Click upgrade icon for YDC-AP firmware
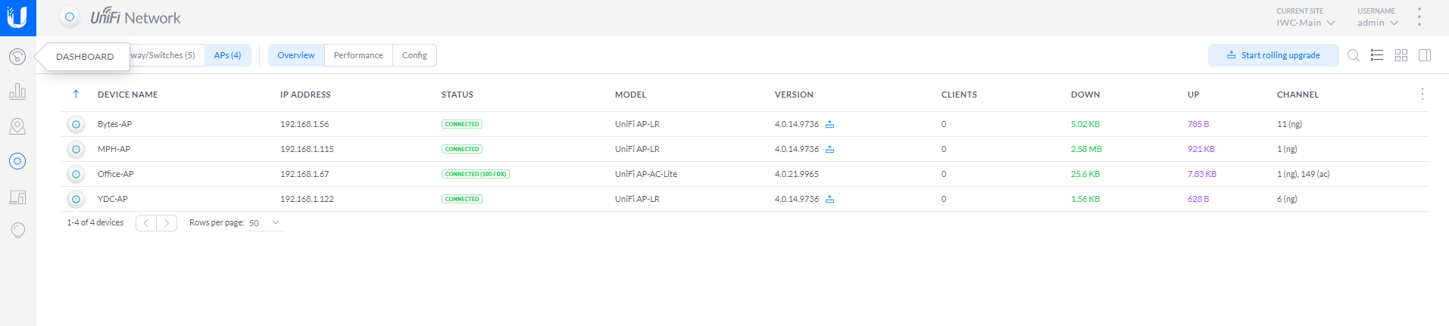Image resolution: width=1449 pixels, height=326 pixels. 829,199
